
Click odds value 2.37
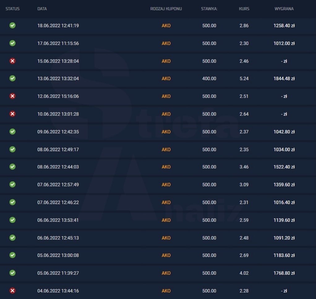[x=244, y=132]
